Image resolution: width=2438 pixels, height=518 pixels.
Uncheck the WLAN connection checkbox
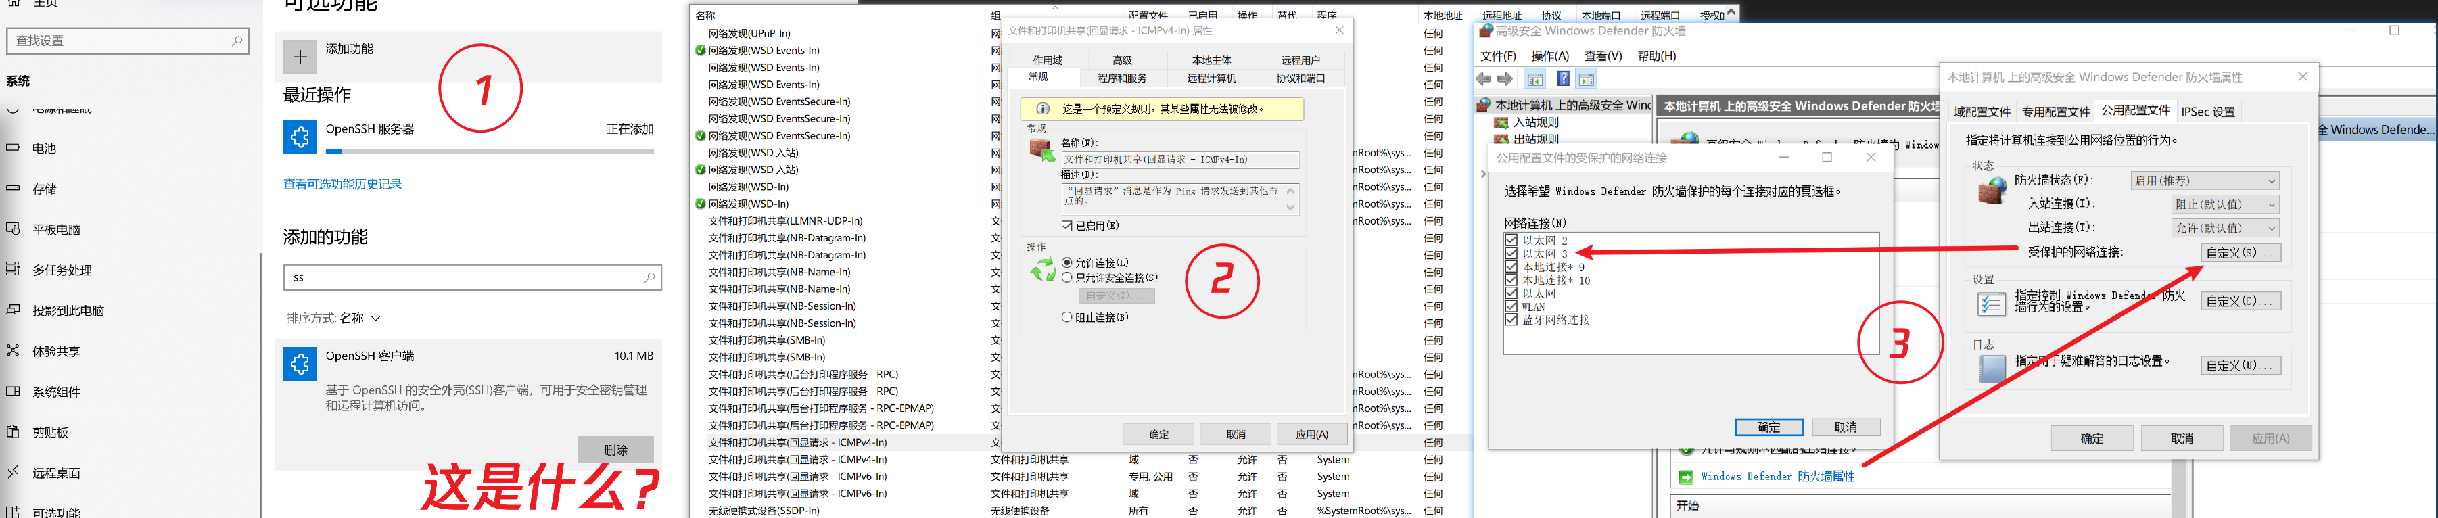point(1511,307)
